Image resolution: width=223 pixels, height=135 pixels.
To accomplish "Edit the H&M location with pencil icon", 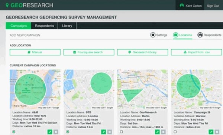I will pyautogui.click(x=50, y=132).
